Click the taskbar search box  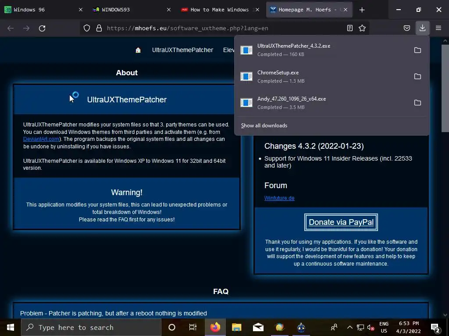(91, 327)
